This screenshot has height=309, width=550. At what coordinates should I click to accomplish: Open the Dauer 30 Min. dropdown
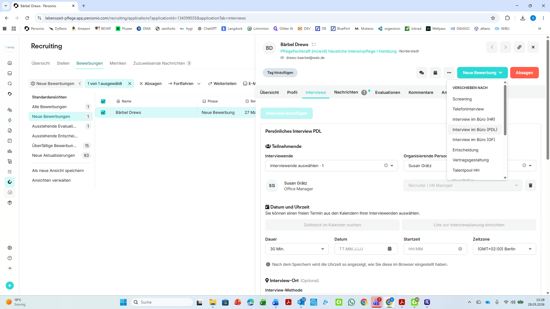click(297, 249)
